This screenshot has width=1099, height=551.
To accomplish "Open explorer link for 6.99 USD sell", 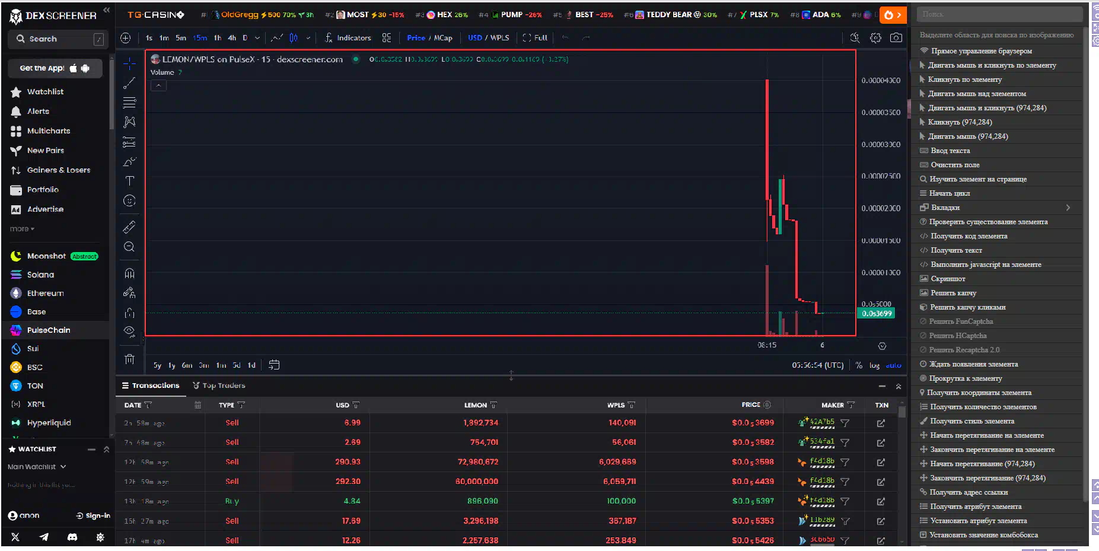I will coord(881,423).
